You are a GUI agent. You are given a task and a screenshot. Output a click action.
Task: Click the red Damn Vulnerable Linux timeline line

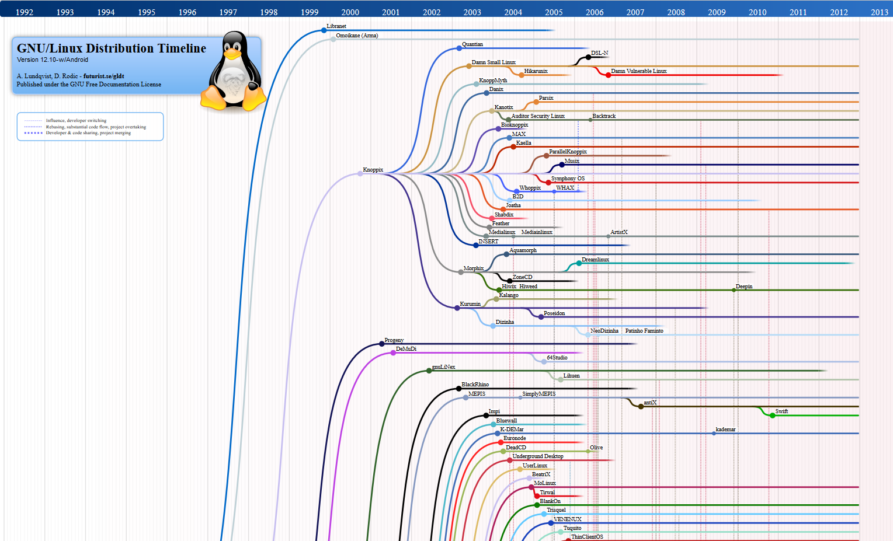coord(701,75)
